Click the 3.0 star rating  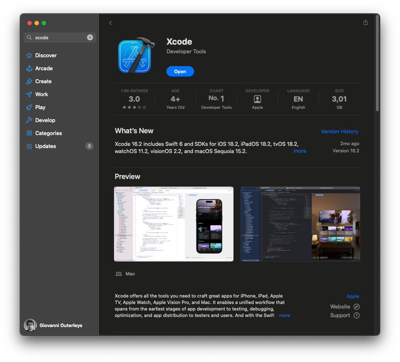tap(135, 99)
